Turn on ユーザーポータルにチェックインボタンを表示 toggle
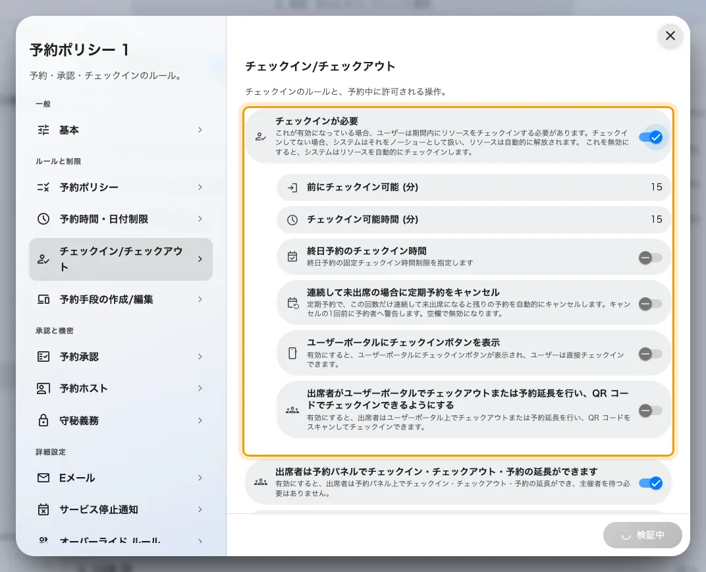706x572 pixels. [650, 354]
